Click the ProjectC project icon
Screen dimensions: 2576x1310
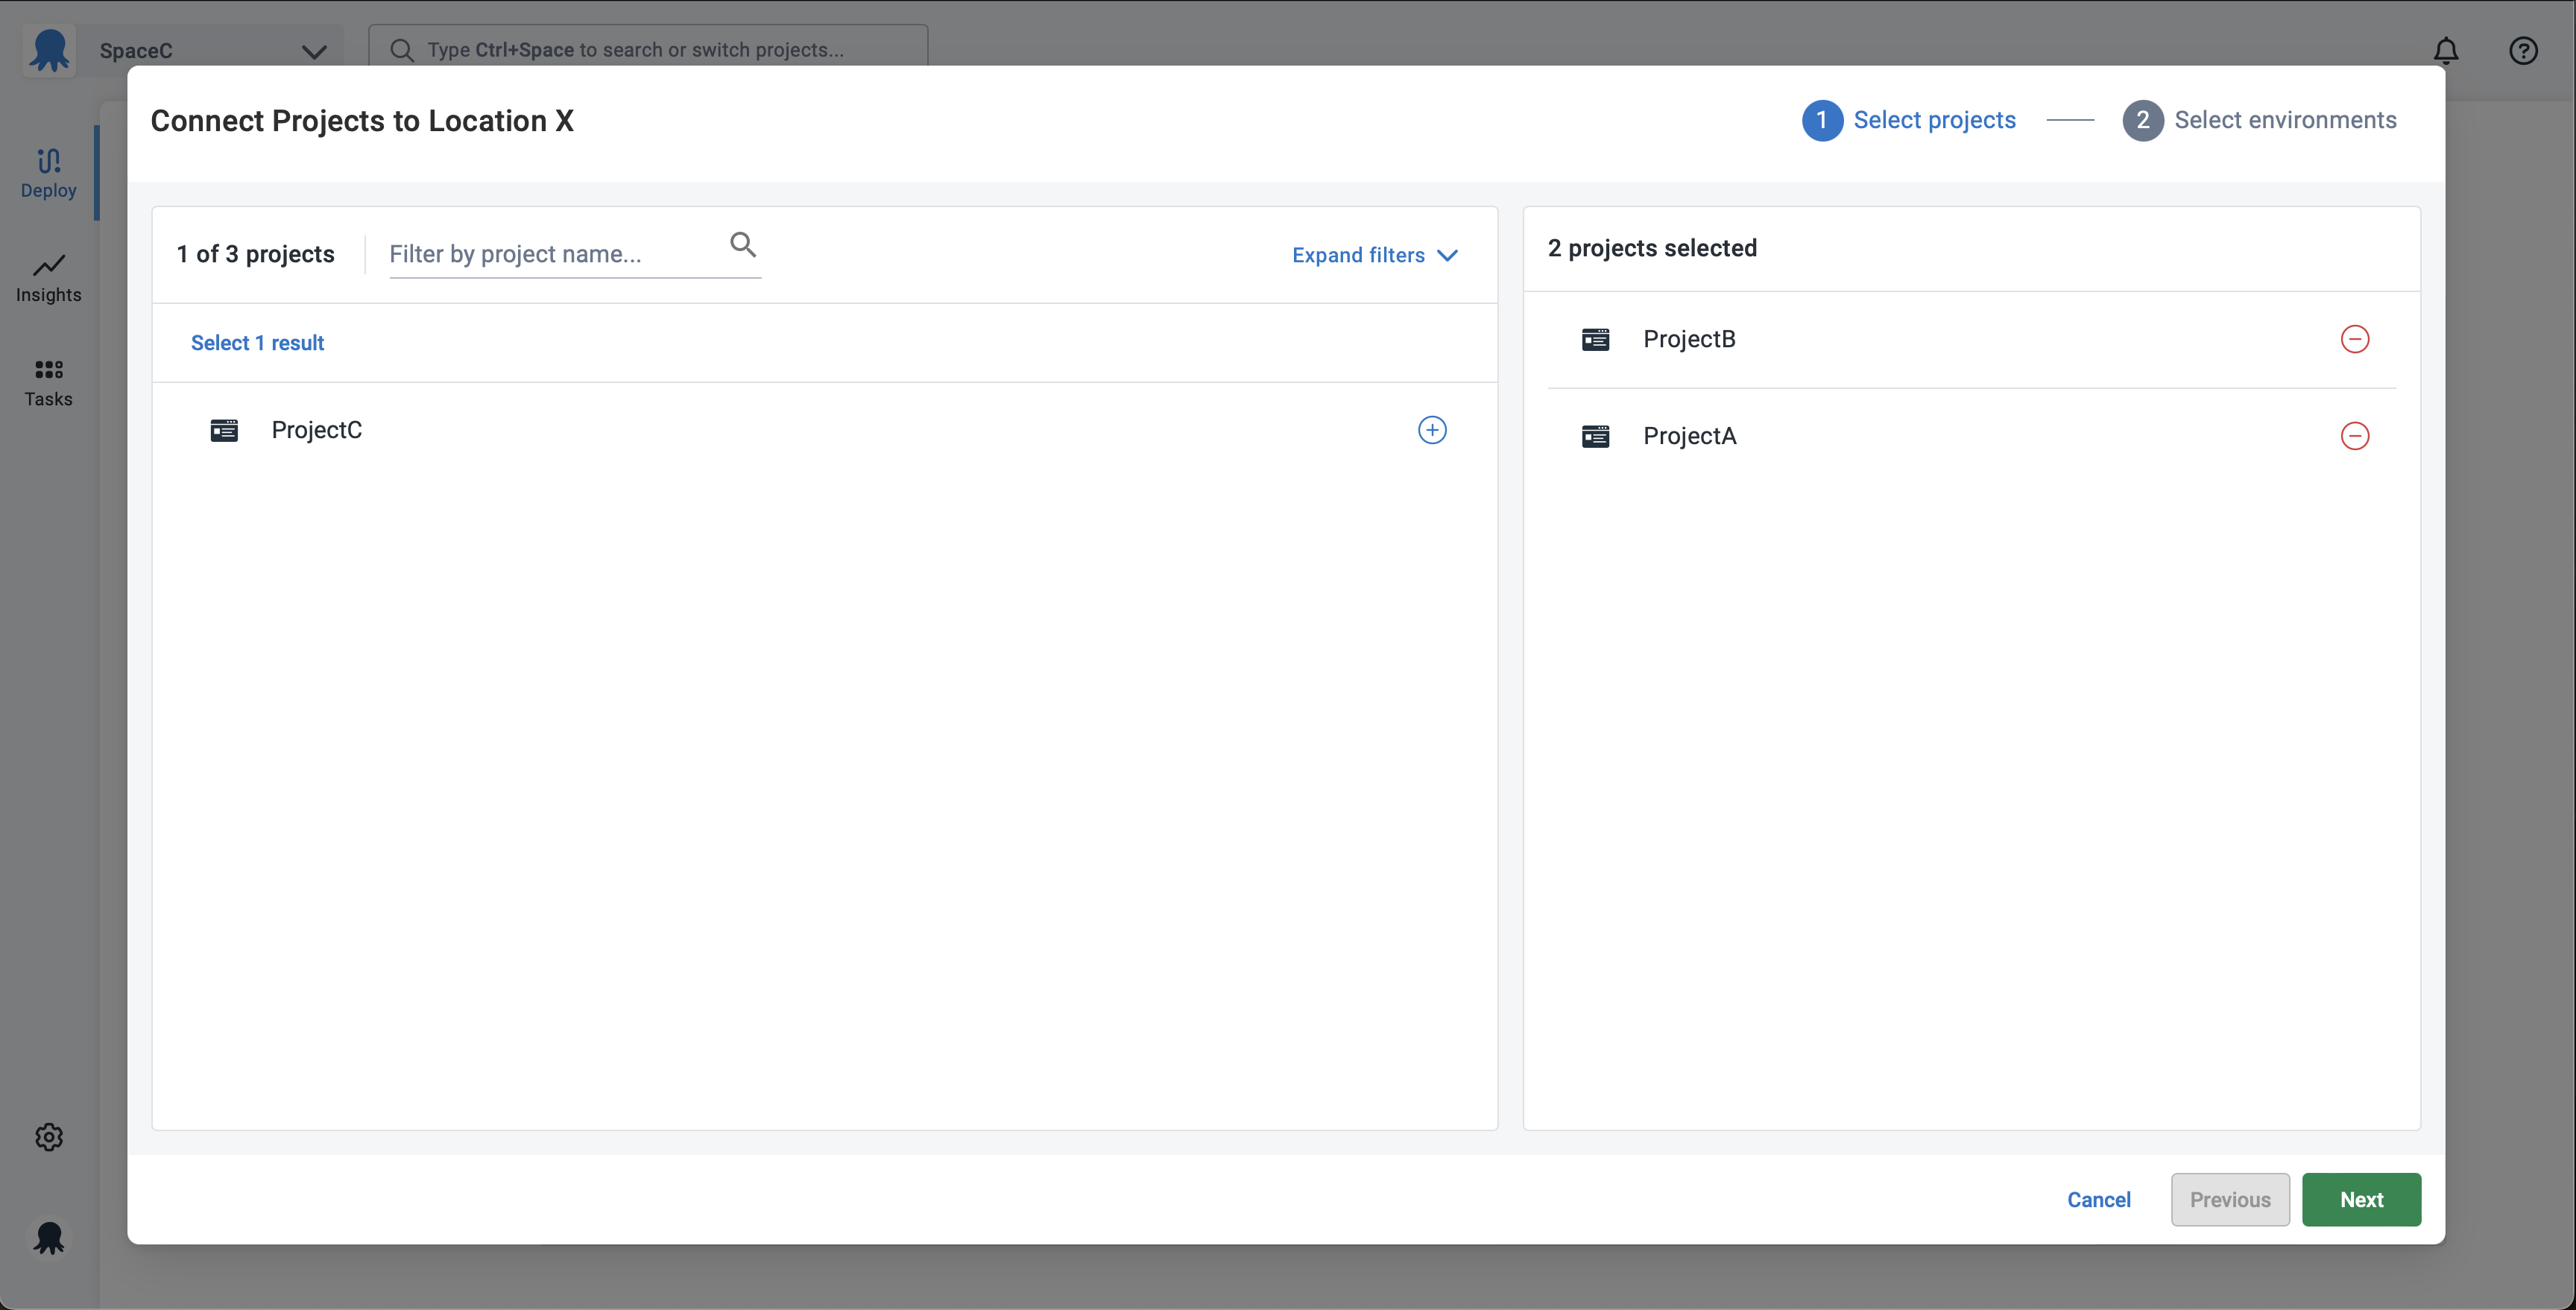tap(224, 430)
